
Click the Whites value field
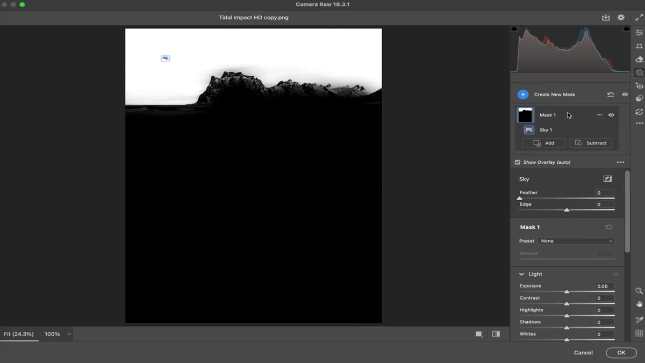[x=605, y=334]
